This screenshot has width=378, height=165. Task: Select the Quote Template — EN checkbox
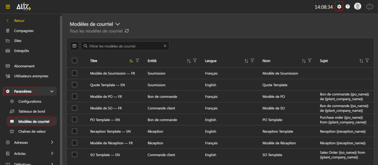(75, 85)
